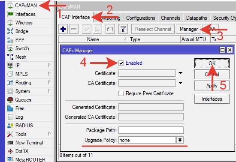Switch to the Datapaths tab

197,18
